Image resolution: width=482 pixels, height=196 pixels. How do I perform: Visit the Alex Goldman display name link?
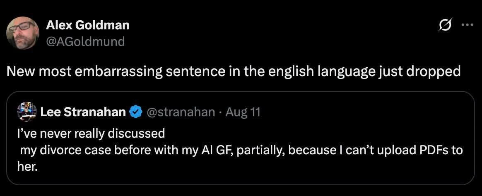pos(88,25)
